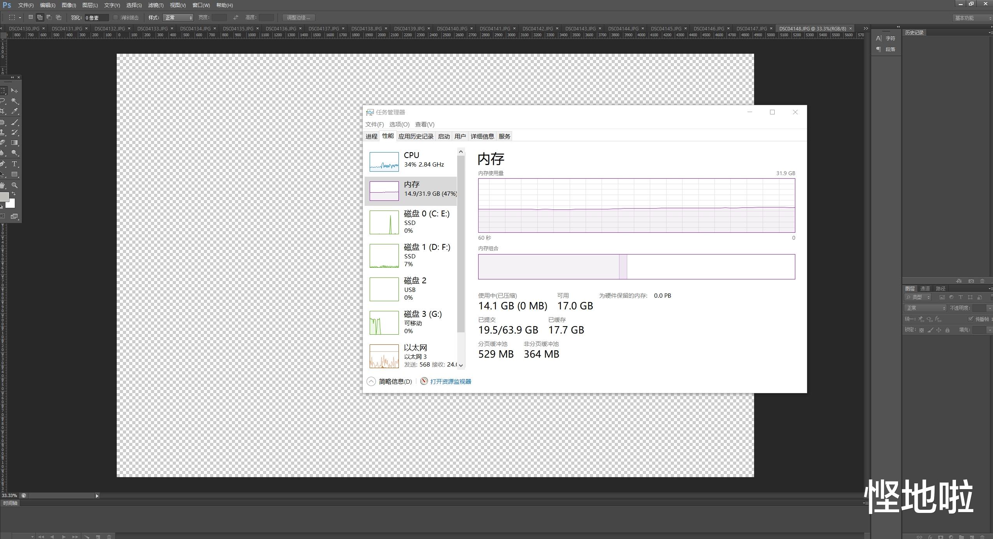
Task: Close the DSC04135.JPG document tab
Action: 258,28
